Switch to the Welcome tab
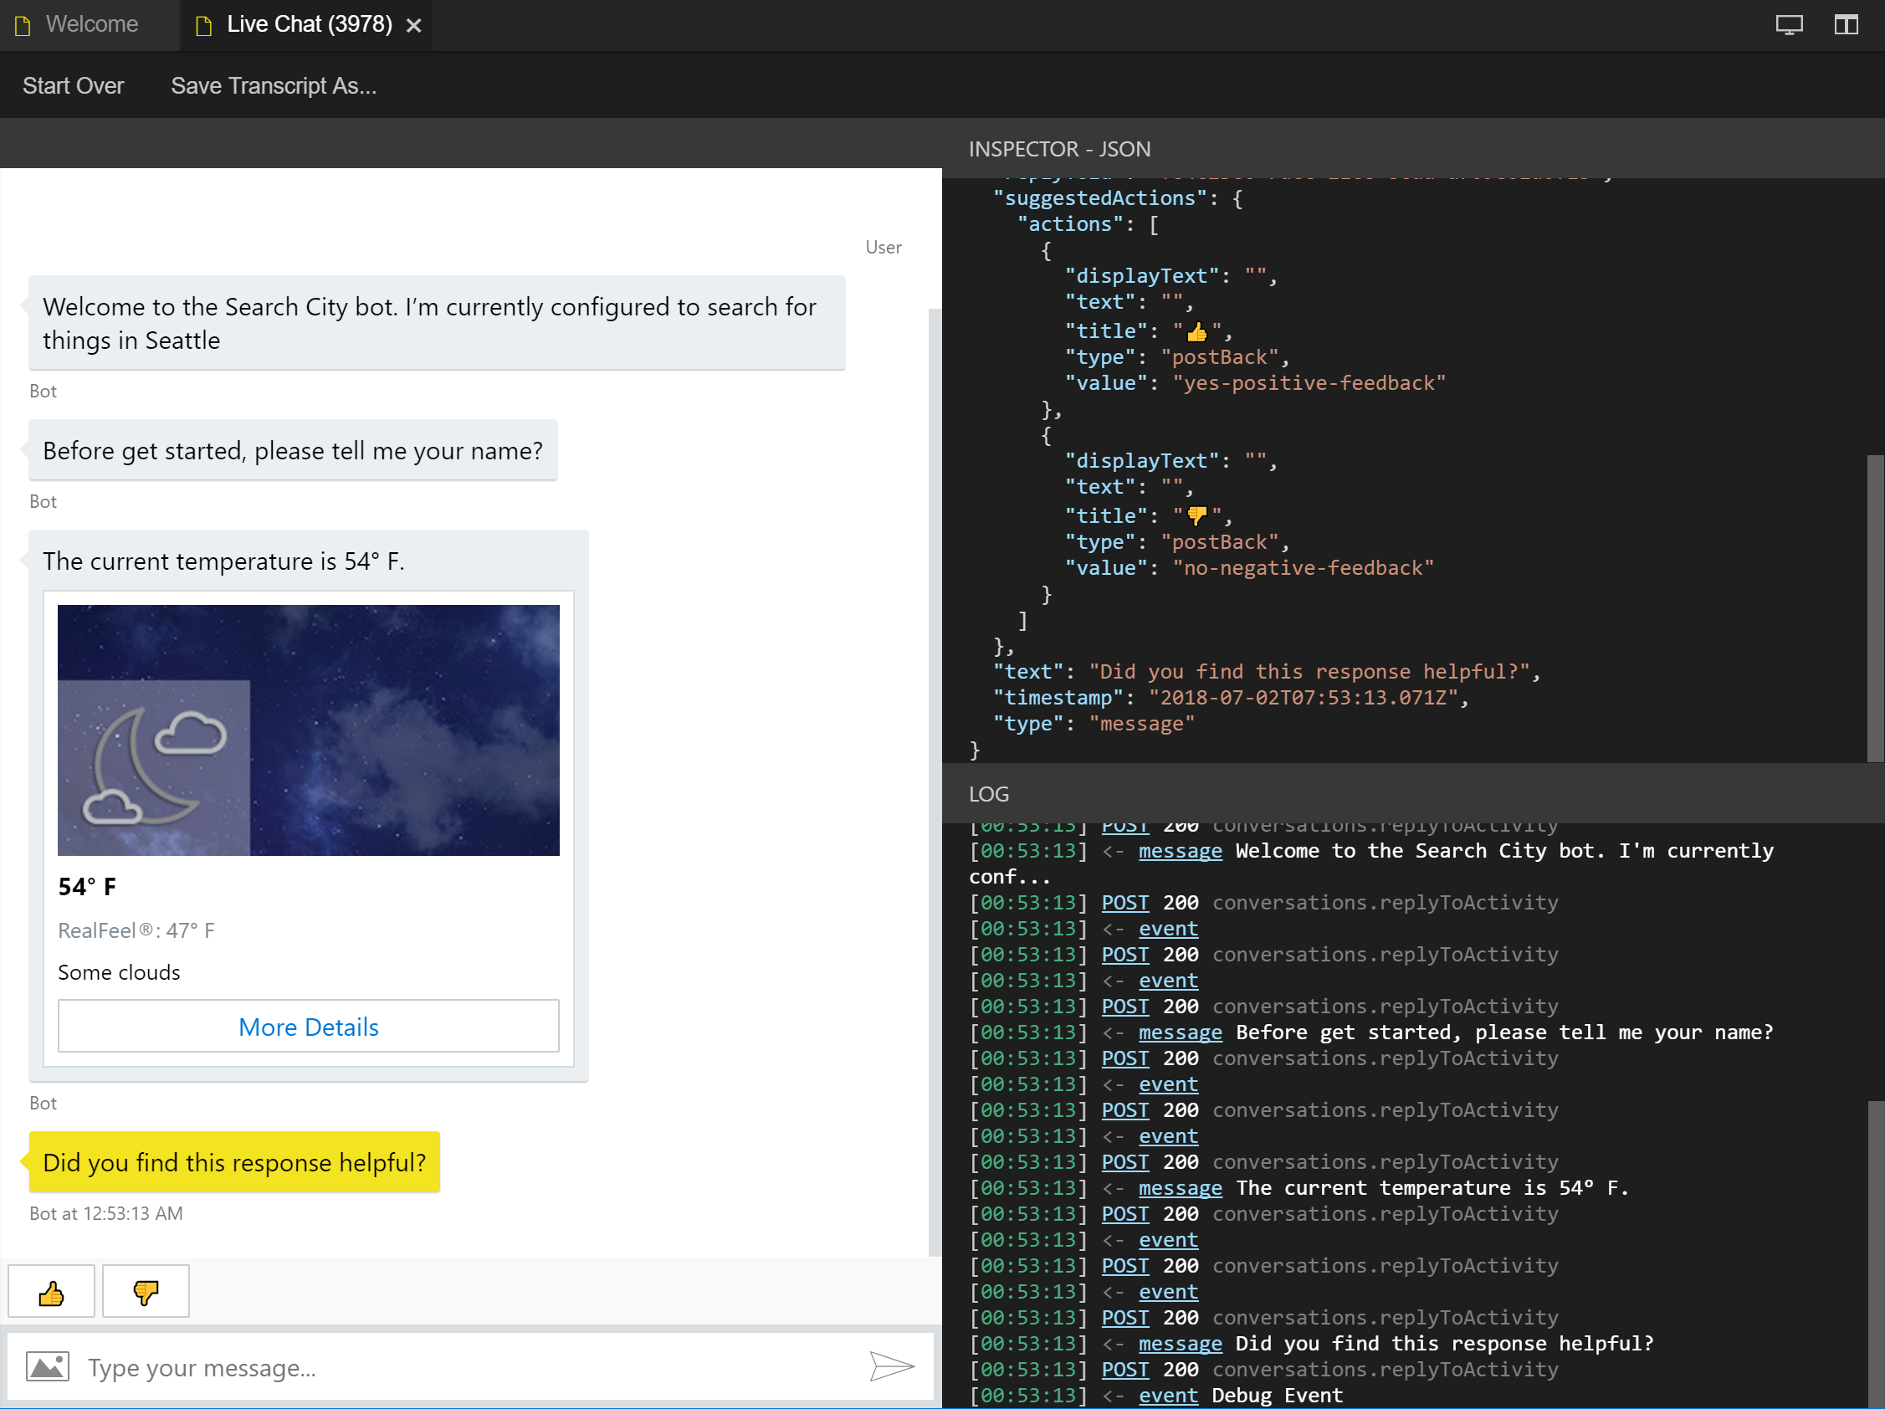 pos(93,25)
